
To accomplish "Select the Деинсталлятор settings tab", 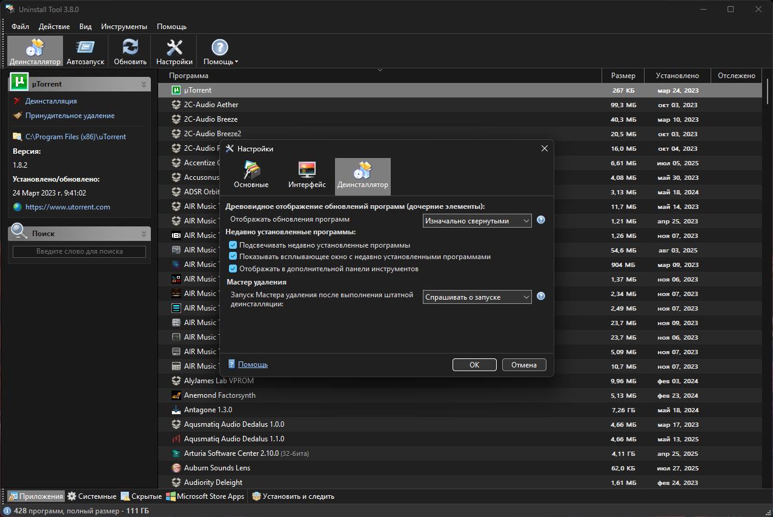I will click(x=363, y=176).
